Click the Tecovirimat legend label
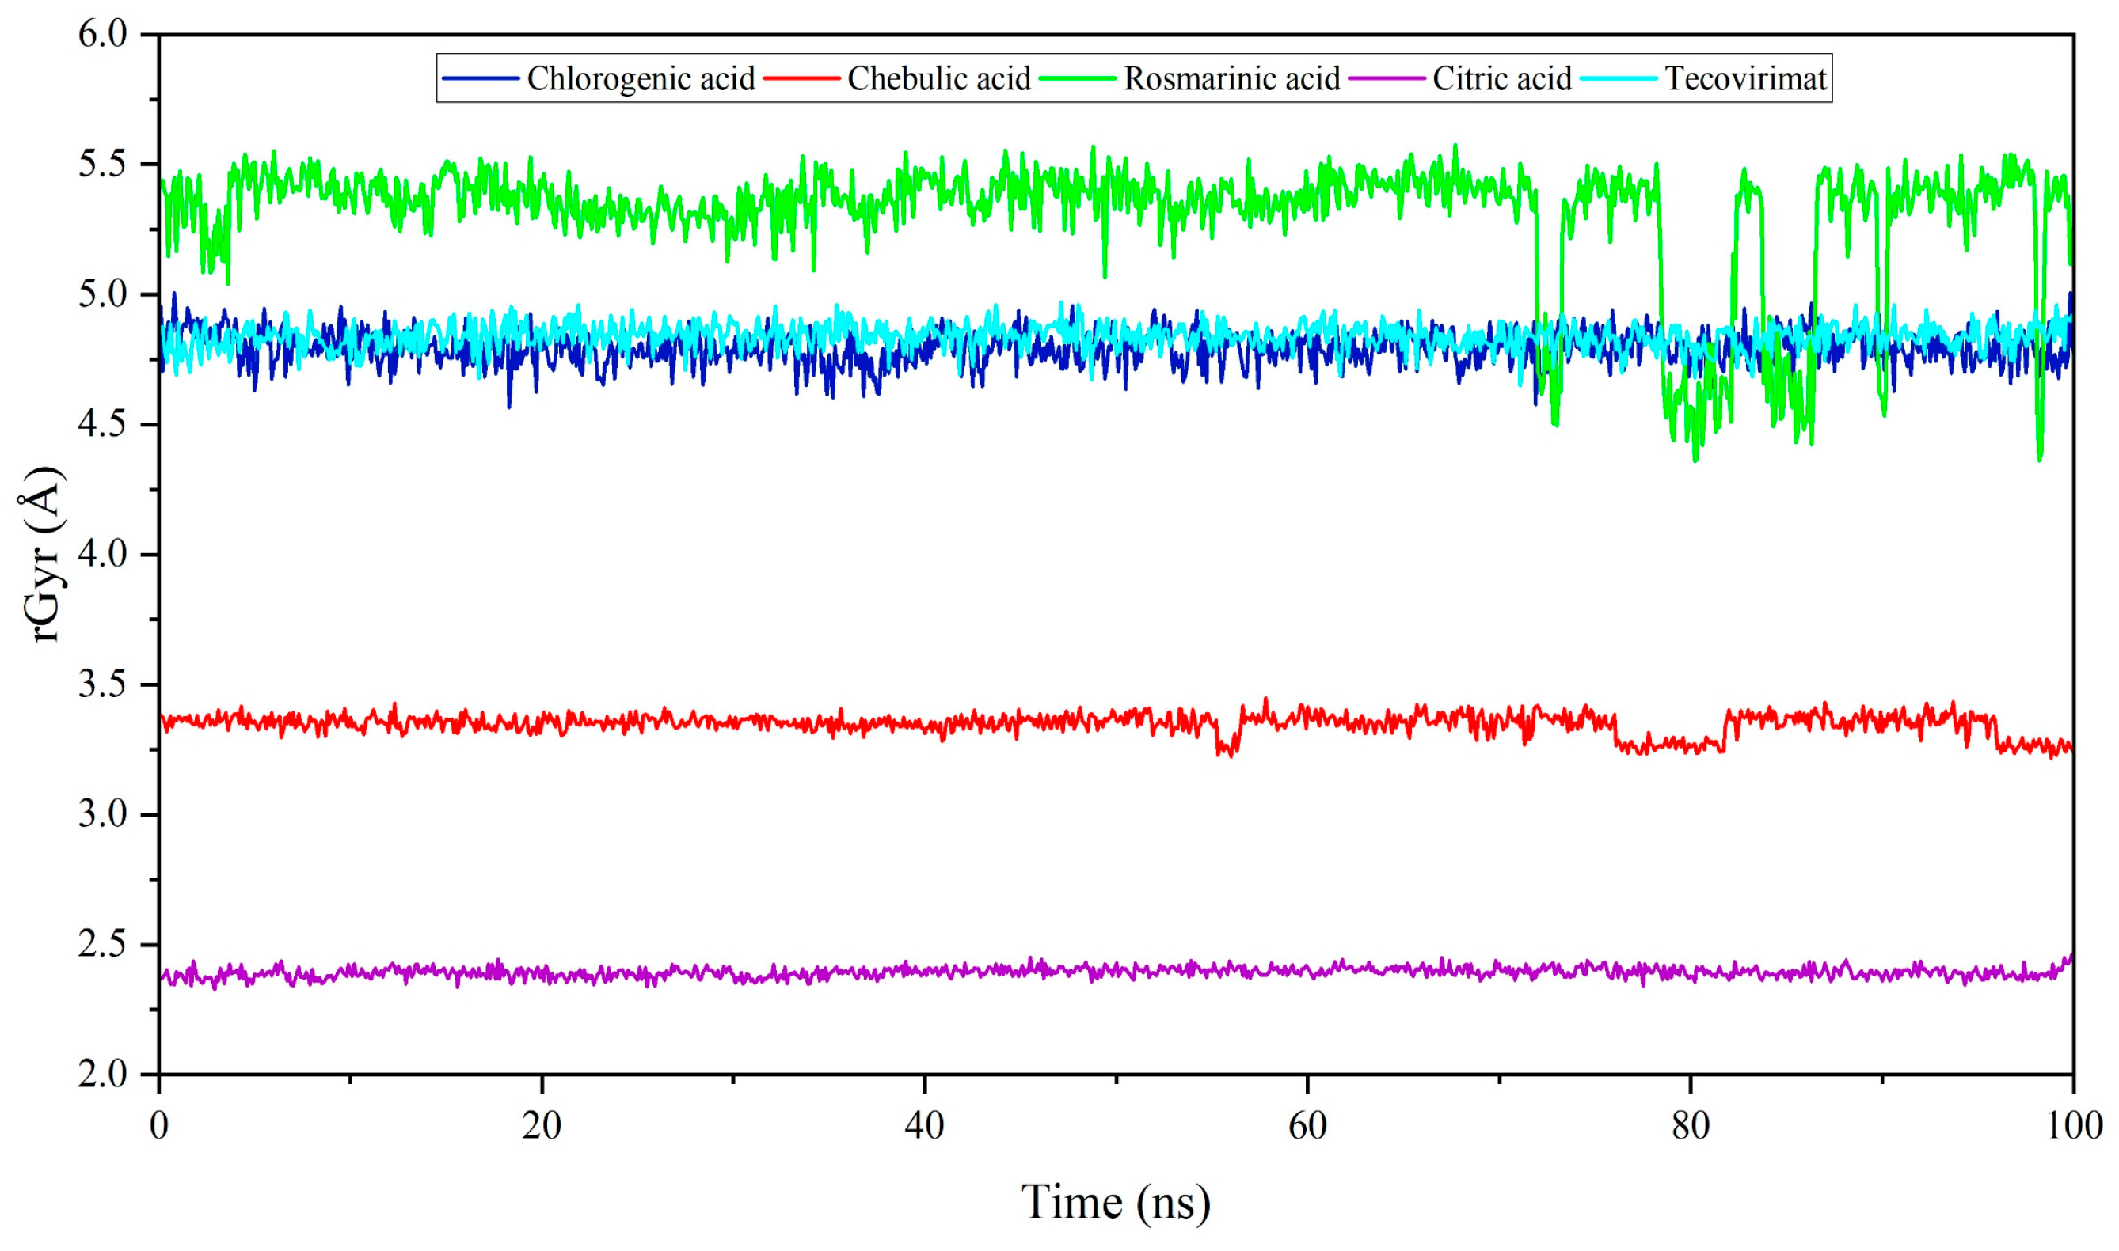This screenshot has height=1251, width=2119. coord(1745,79)
